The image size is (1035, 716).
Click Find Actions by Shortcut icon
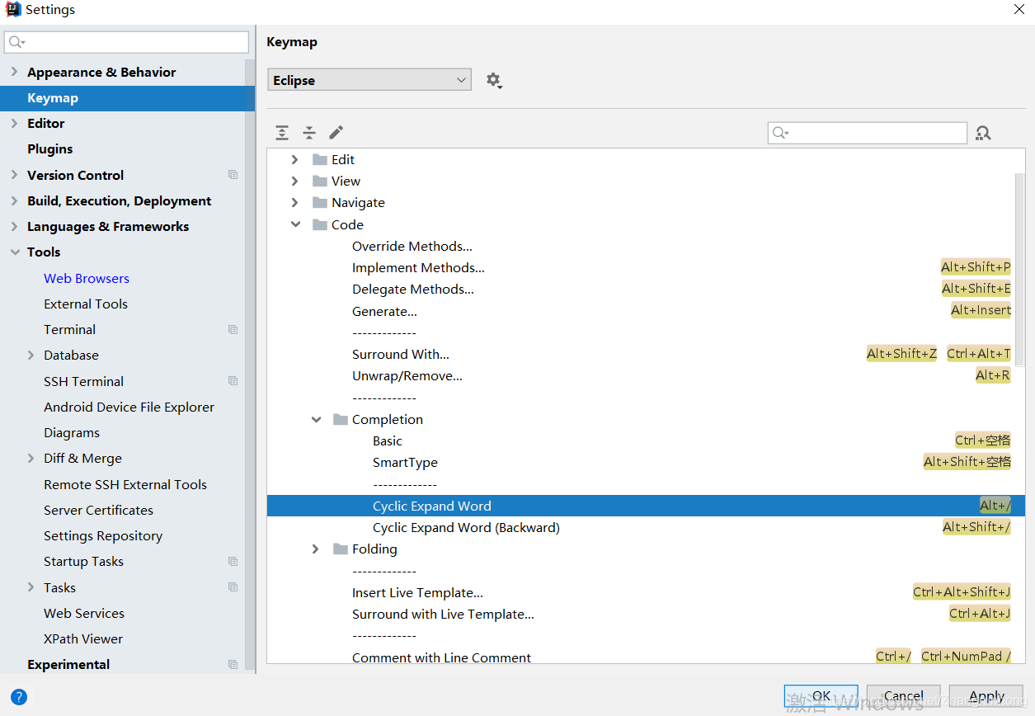point(983,133)
